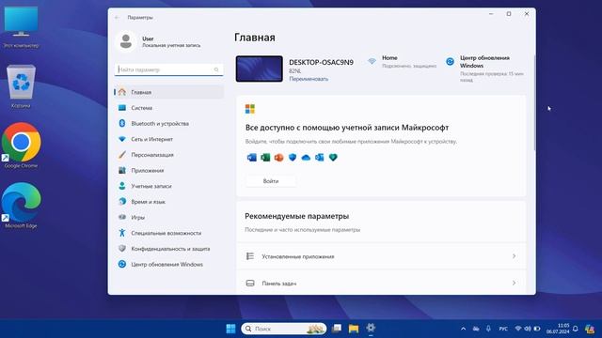Open the Home Wi-Fi status tile
Viewport: 602px width, 338px height.
click(x=402, y=62)
